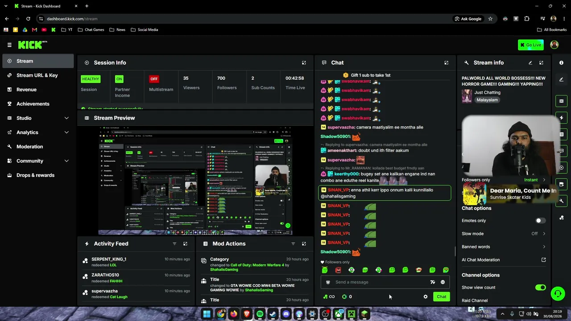Screen dimensions: 571x321
Task: Open the Achievements page
Action: pyautogui.click(x=38, y=104)
